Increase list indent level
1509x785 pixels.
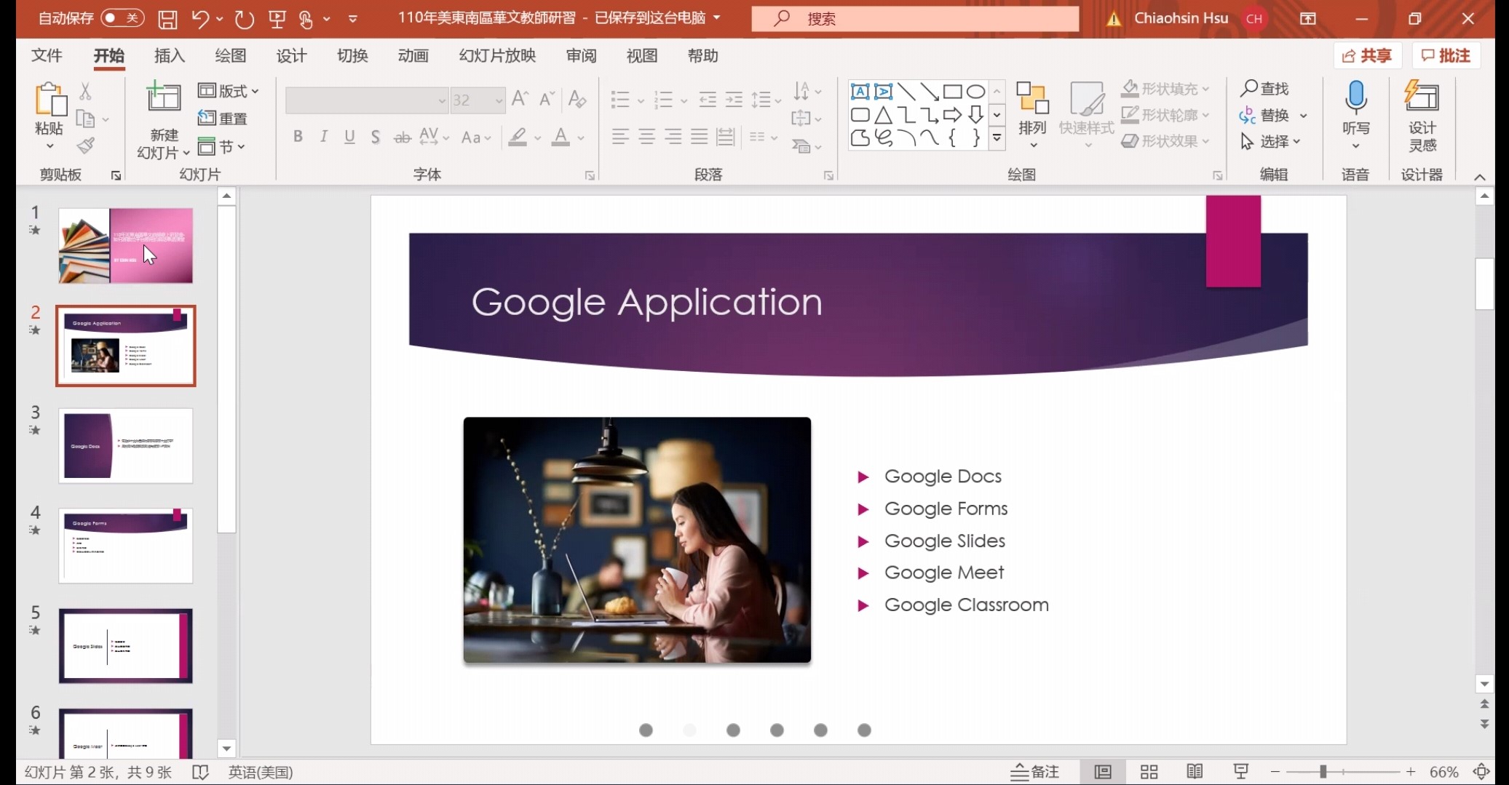click(734, 99)
